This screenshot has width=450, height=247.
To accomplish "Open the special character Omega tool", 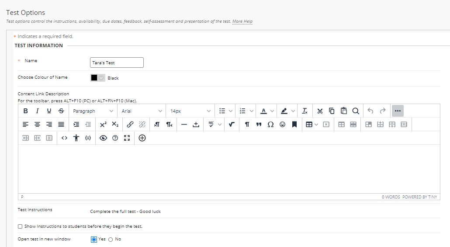I will pos(270,125).
